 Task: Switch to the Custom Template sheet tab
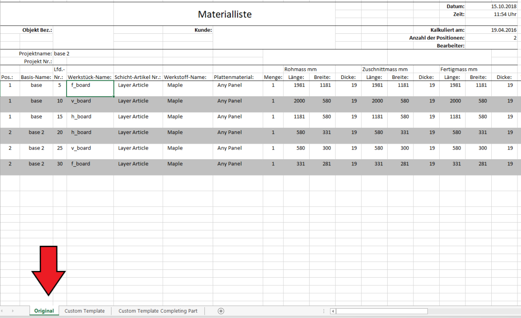(x=84, y=311)
